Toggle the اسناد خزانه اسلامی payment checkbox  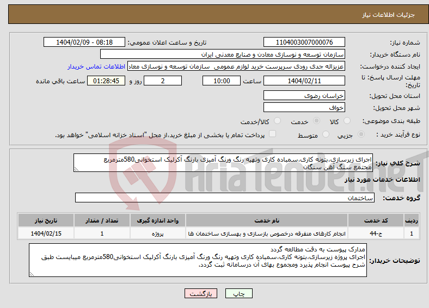[x=273, y=134]
